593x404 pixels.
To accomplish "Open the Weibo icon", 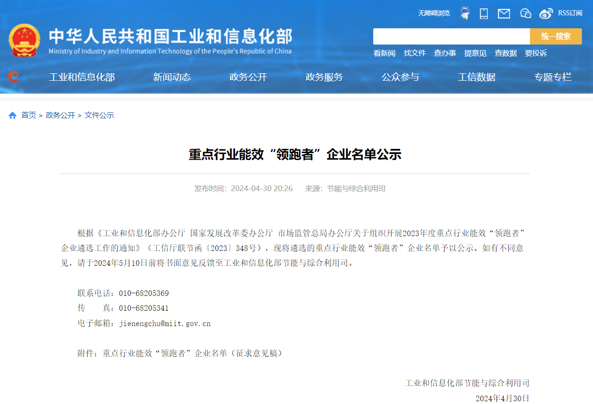I will tap(546, 13).
